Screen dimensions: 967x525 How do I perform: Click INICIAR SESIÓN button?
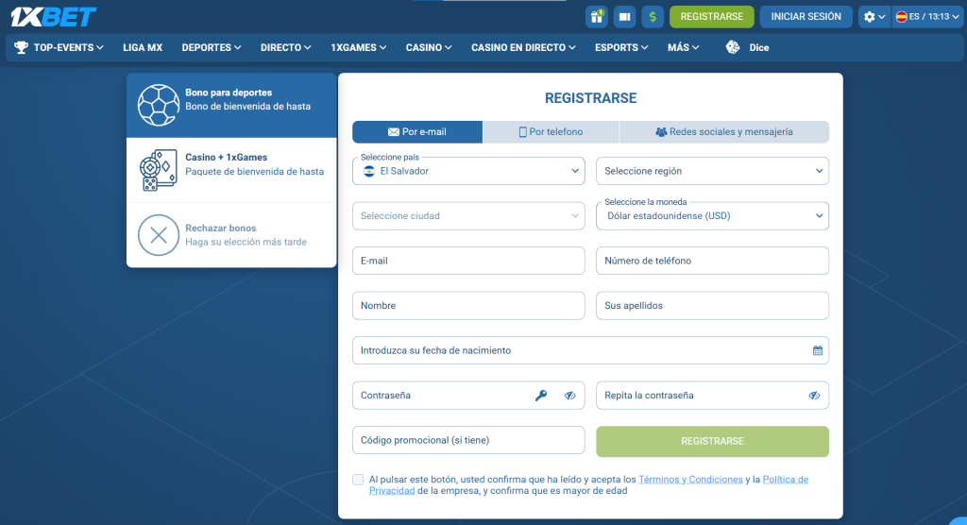click(806, 17)
